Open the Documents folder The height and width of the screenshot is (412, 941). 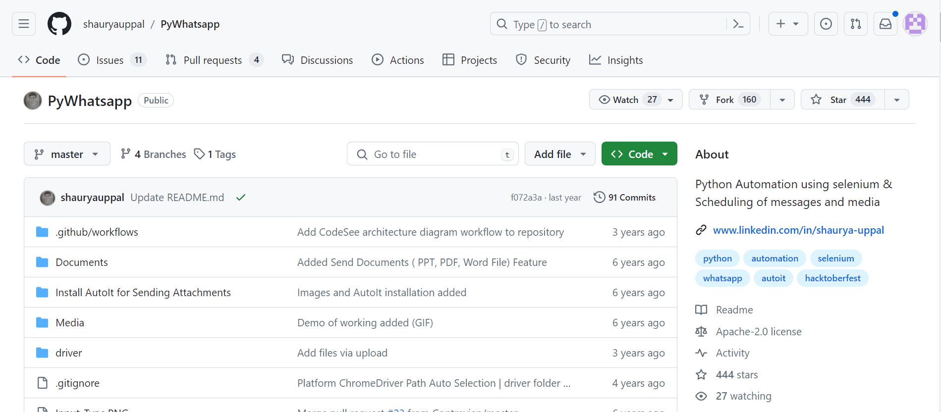[82, 262]
